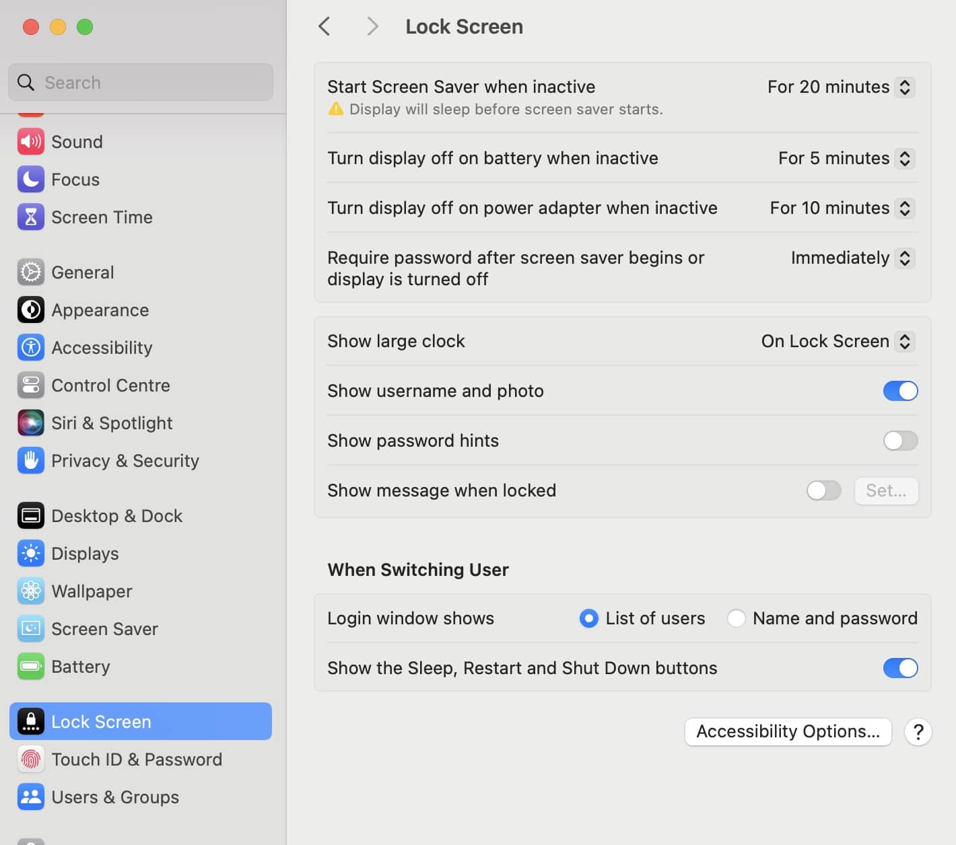Click the Wallpaper flower icon

30,591
